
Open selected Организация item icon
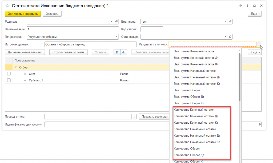click(x=230, y=37)
